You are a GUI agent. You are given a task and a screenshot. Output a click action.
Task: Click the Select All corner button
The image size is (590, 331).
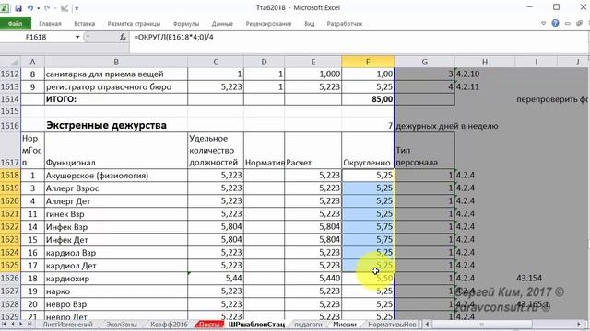coord(10,62)
